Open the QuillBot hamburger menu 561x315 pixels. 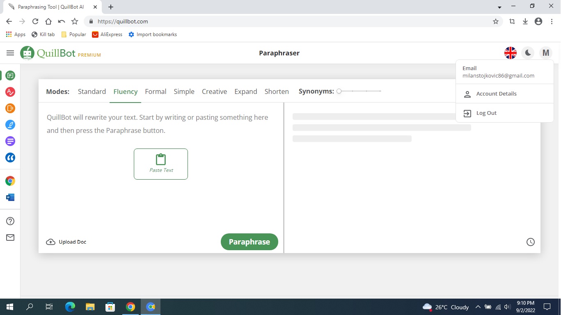(x=10, y=53)
